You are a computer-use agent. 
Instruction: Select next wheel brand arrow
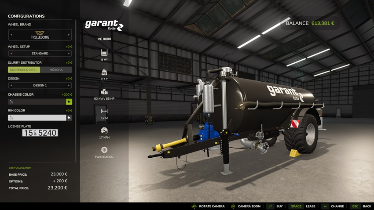69,35
